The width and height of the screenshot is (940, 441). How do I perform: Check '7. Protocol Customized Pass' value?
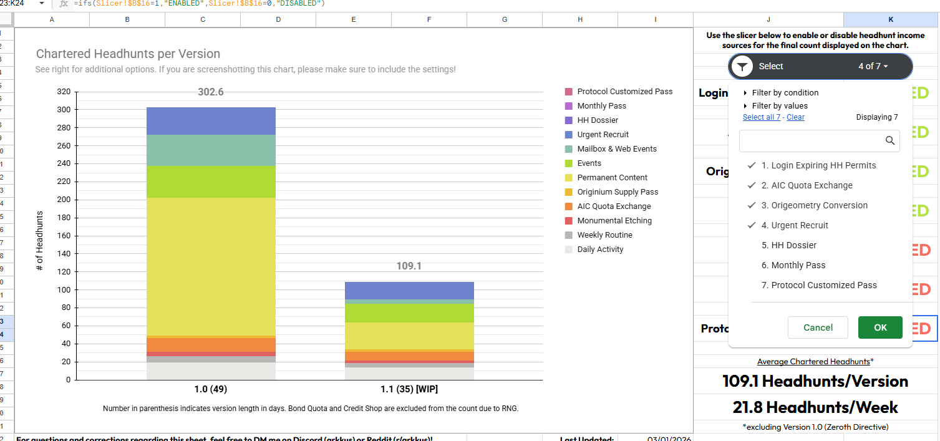pos(819,285)
